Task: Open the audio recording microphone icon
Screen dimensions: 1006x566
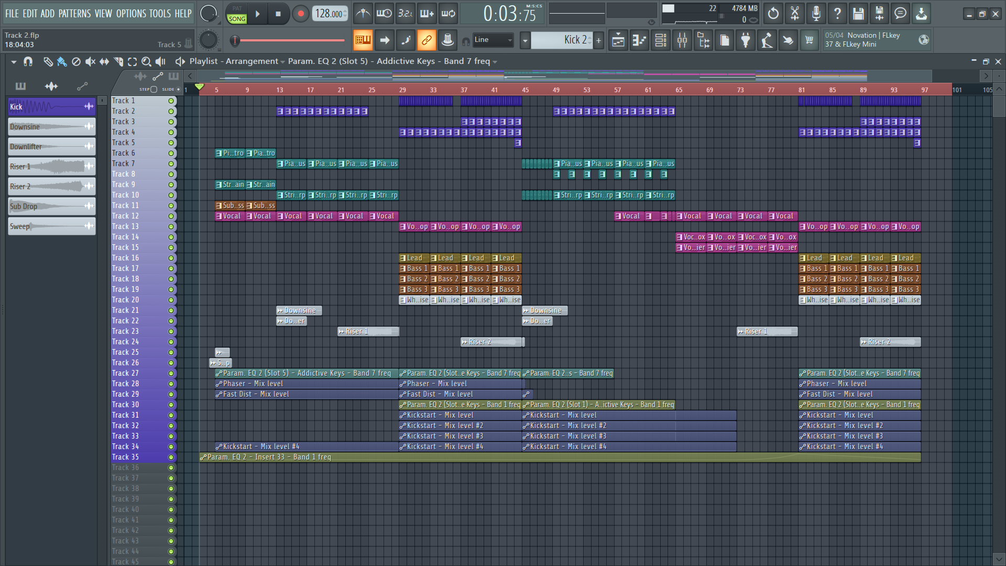Action: (x=816, y=14)
